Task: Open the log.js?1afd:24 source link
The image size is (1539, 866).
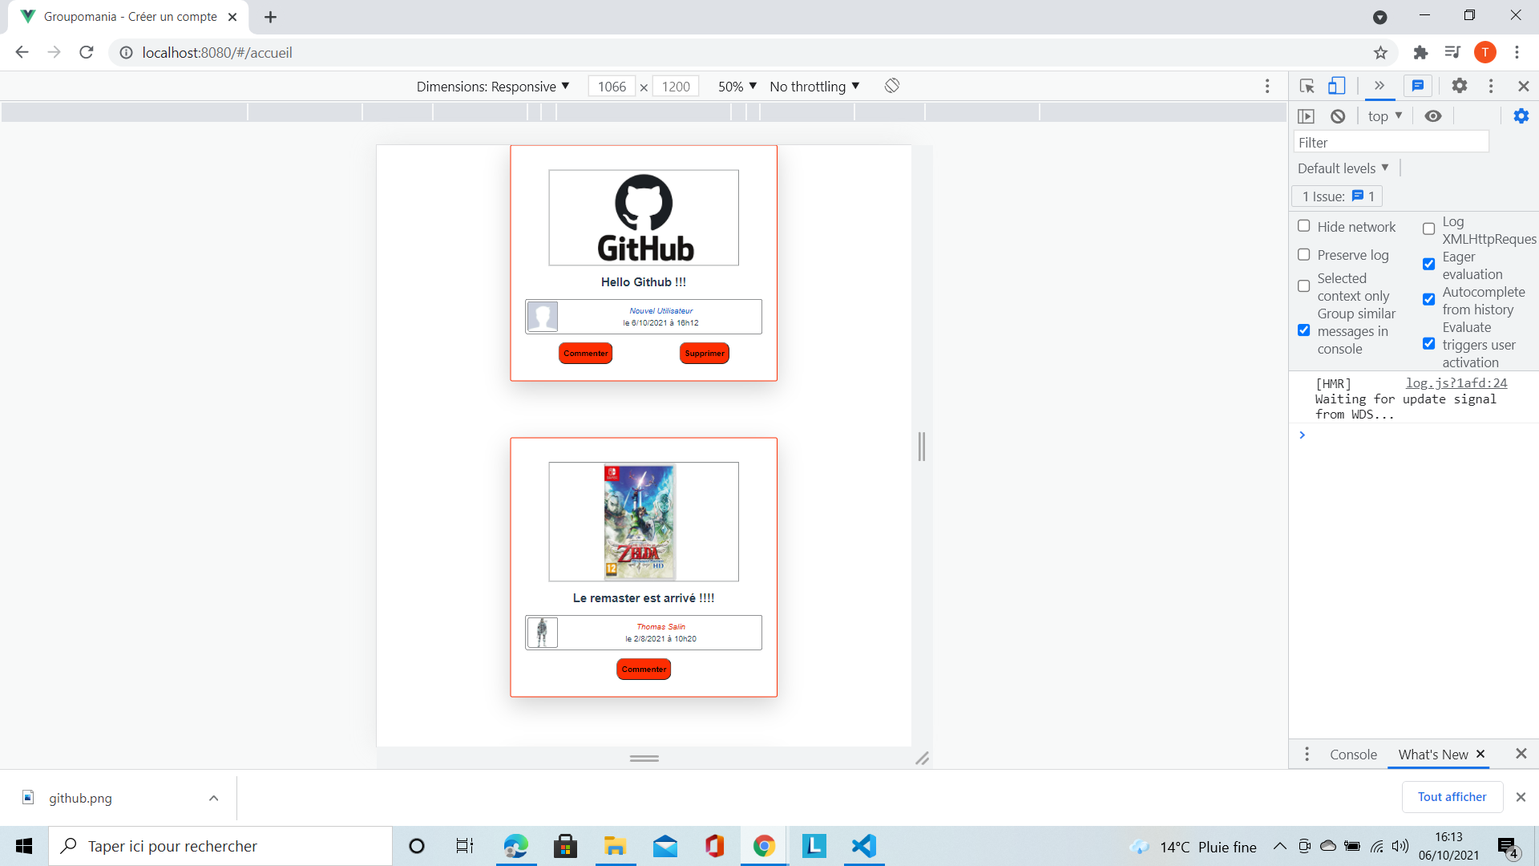Action: click(1456, 382)
